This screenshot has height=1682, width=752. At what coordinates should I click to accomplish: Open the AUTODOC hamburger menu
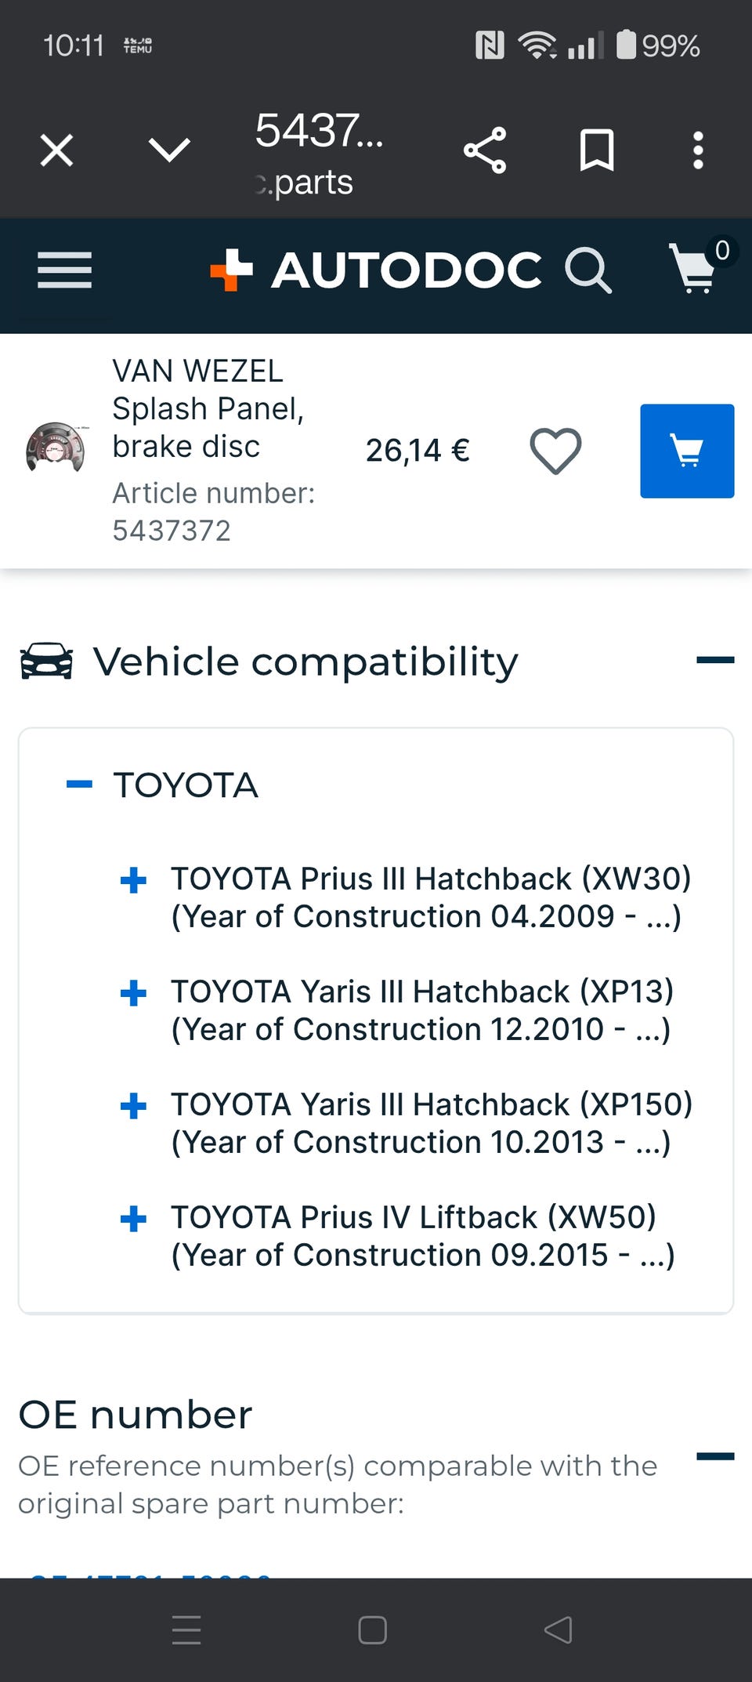tap(64, 270)
